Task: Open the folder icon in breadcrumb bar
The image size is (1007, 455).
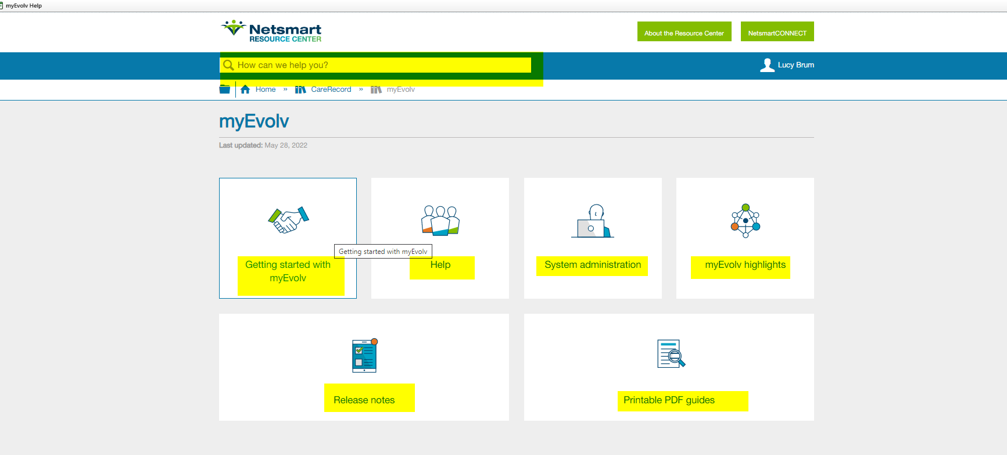Action: 225,89
